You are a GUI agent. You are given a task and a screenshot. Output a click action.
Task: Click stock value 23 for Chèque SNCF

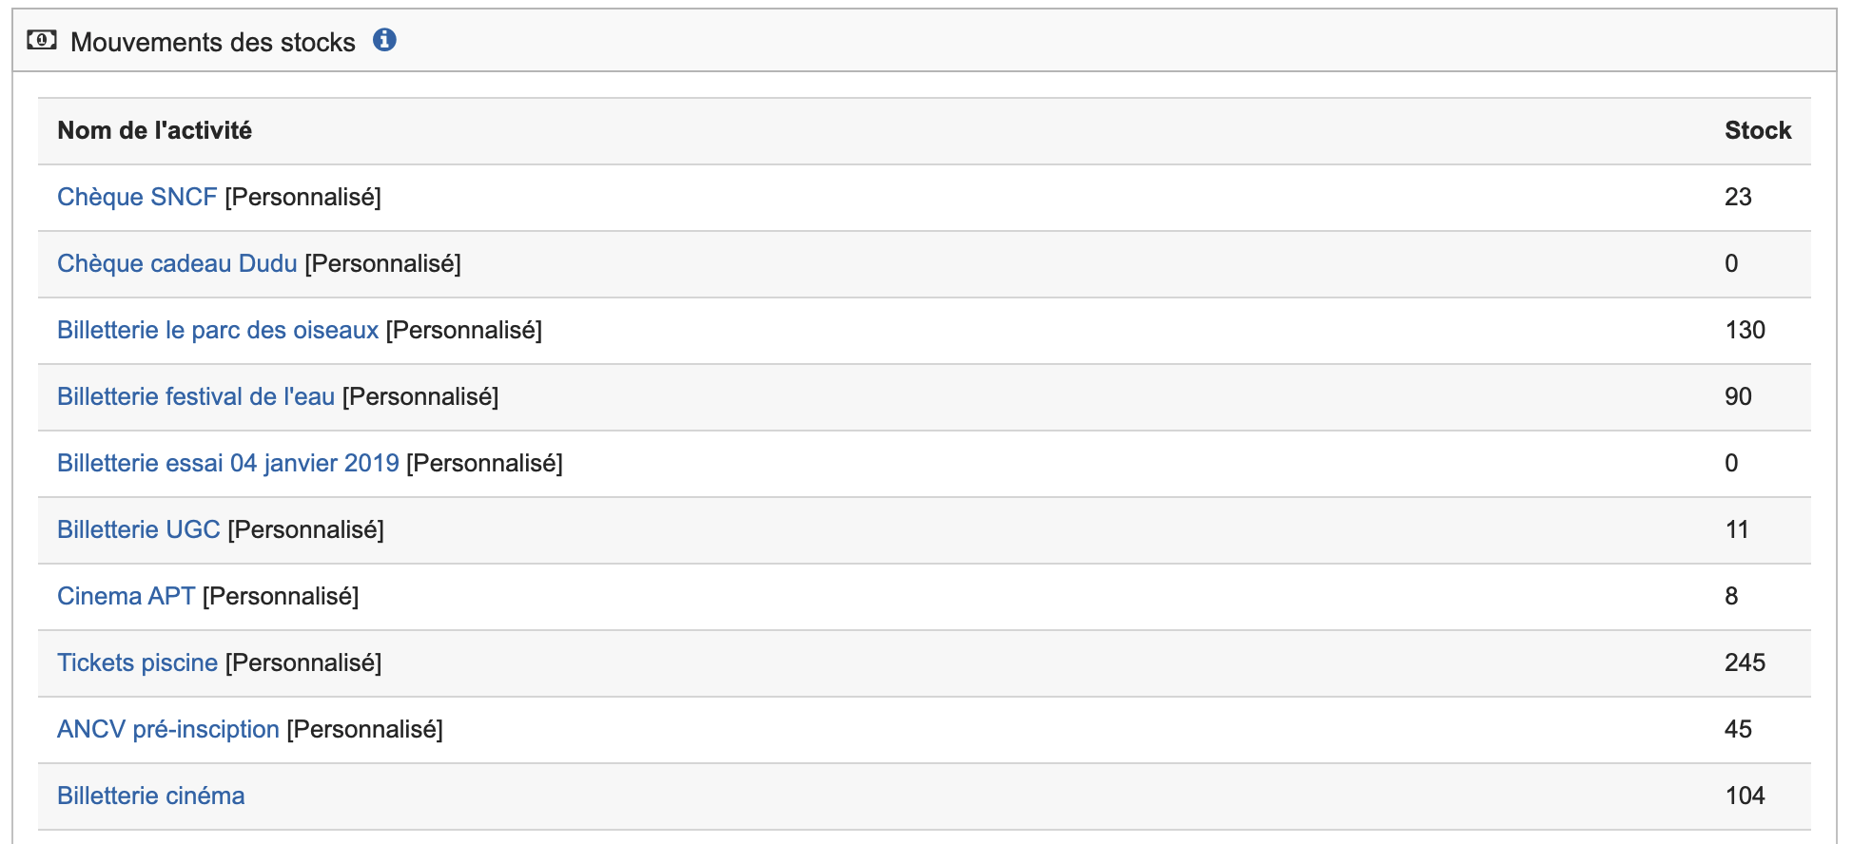(x=1738, y=197)
